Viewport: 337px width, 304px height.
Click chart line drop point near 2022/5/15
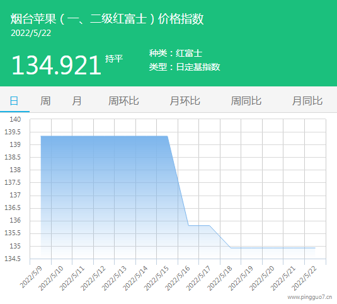coord(168,136)
